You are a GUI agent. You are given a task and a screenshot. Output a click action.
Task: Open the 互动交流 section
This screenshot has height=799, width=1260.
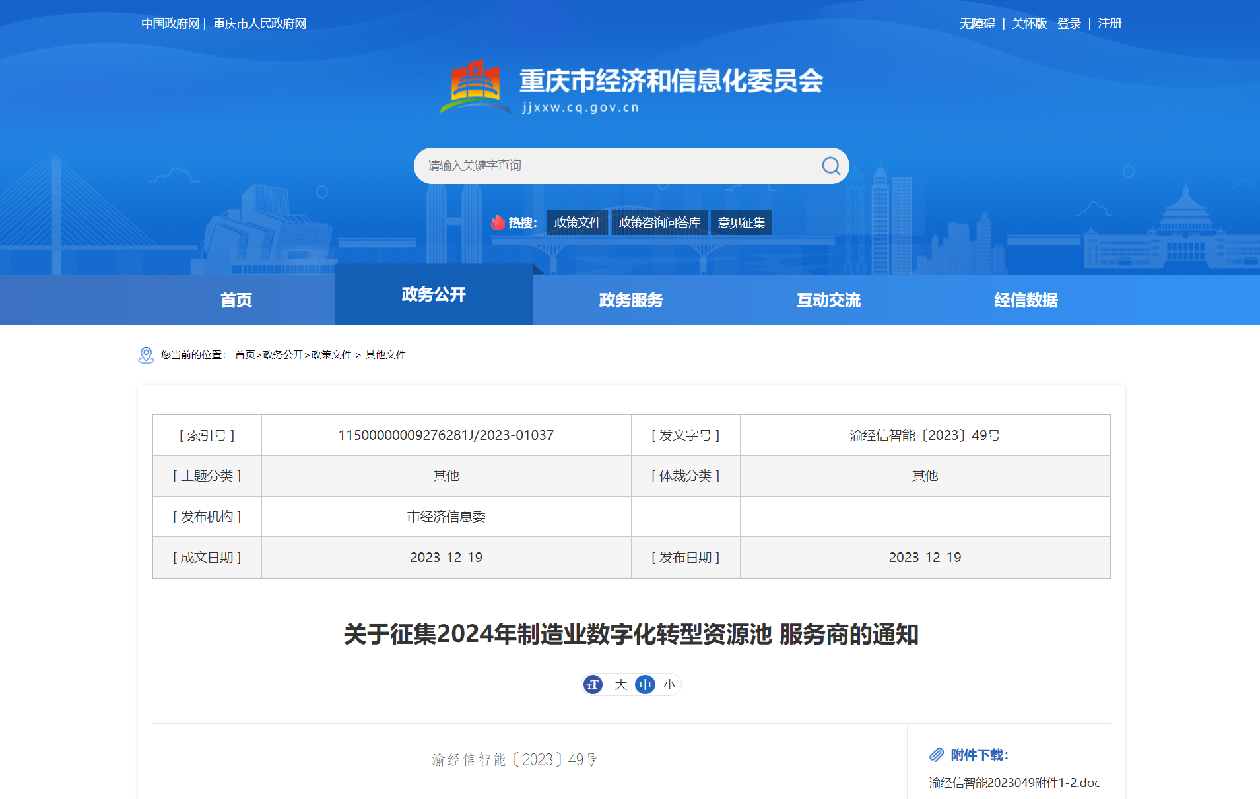tap(828, 300)
